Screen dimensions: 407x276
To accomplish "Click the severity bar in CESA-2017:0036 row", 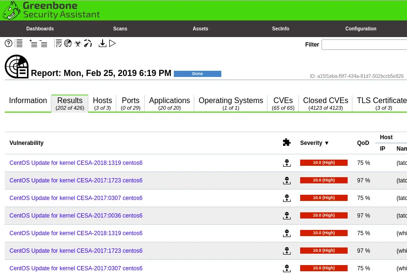I will tap(324, 216).
